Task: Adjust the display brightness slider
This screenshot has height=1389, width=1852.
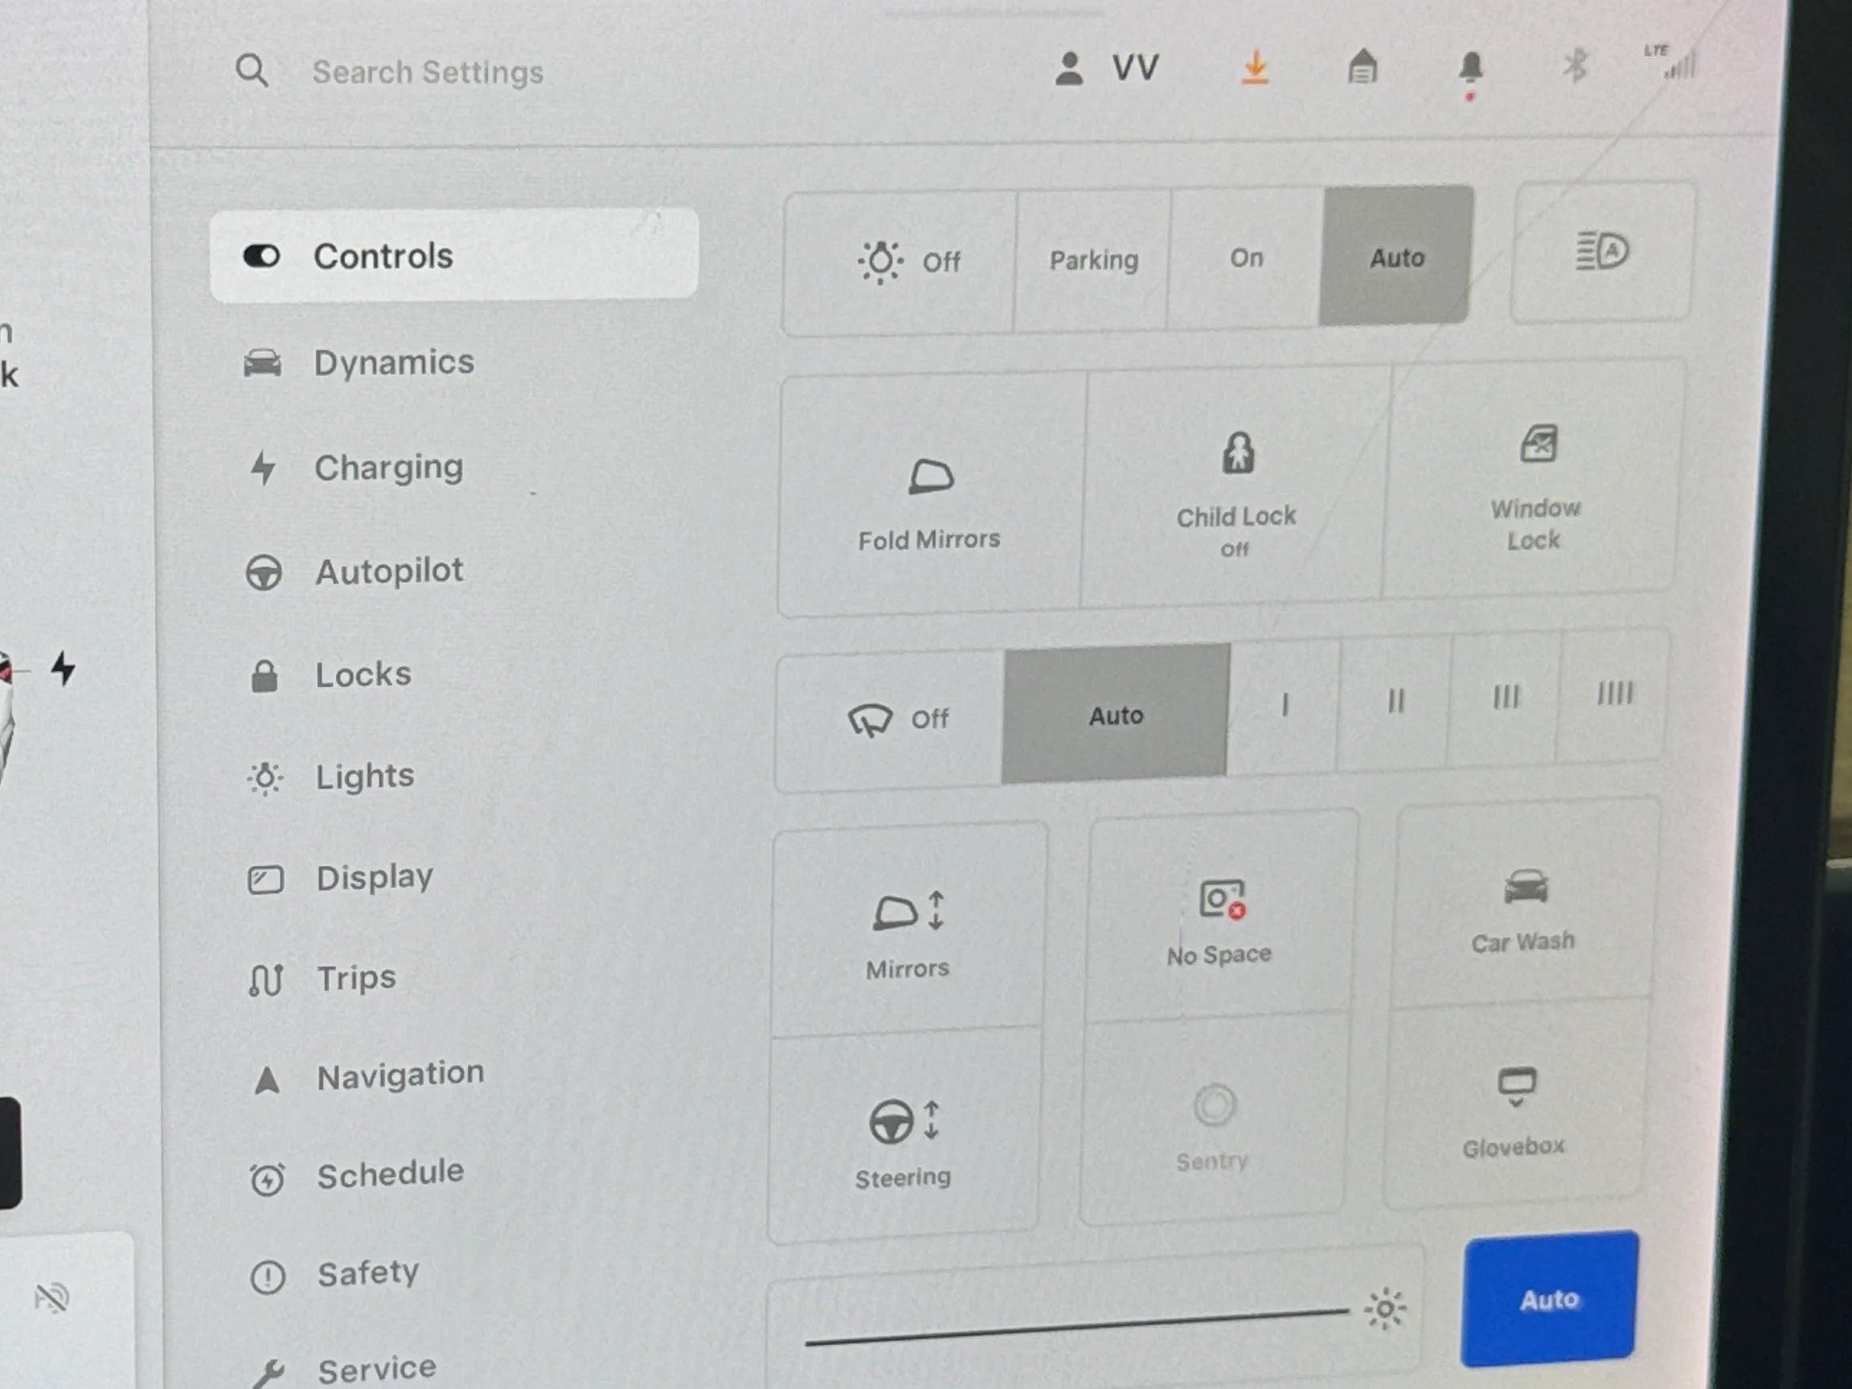Action: coord(1076,1326)
